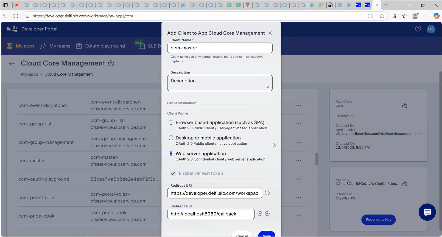
Task: Open more options for ccm-master row
Action: (x=299, y=161)
